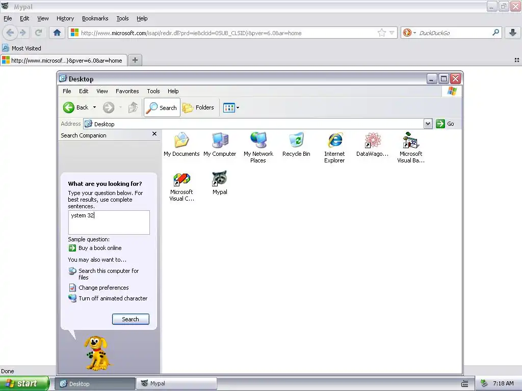Screen dimensions: 522x391
Task: Open a new Mypal tab
Action: (x=135, y=60)
